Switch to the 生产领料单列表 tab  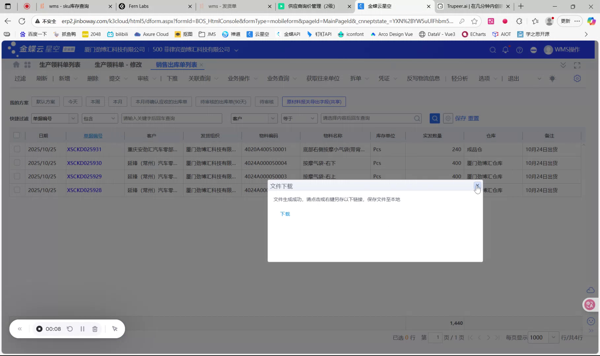60,65
